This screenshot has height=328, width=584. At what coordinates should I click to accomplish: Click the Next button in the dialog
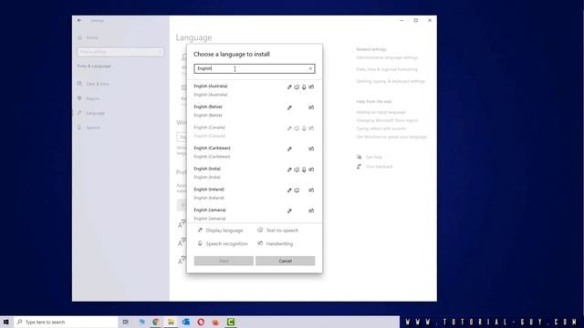click(224, 261)
